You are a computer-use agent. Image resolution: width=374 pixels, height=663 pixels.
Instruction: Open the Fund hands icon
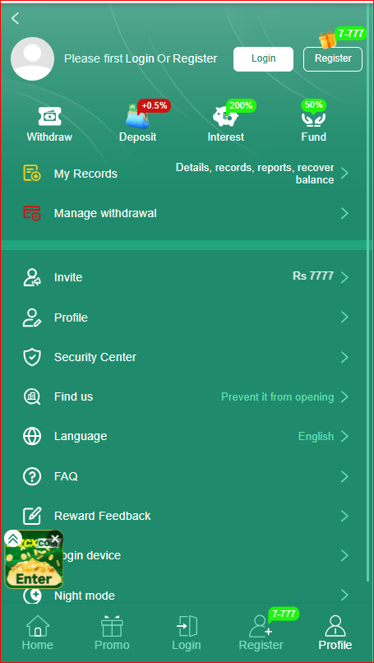[313, 118]
